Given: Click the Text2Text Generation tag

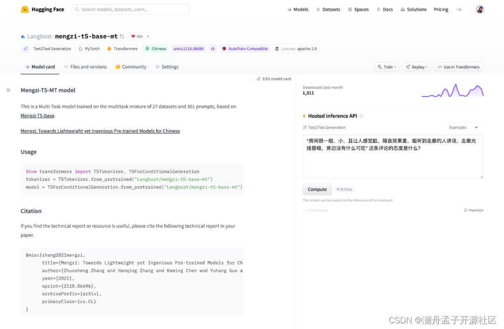Looking at the screenshot, I should pos(47,49).
